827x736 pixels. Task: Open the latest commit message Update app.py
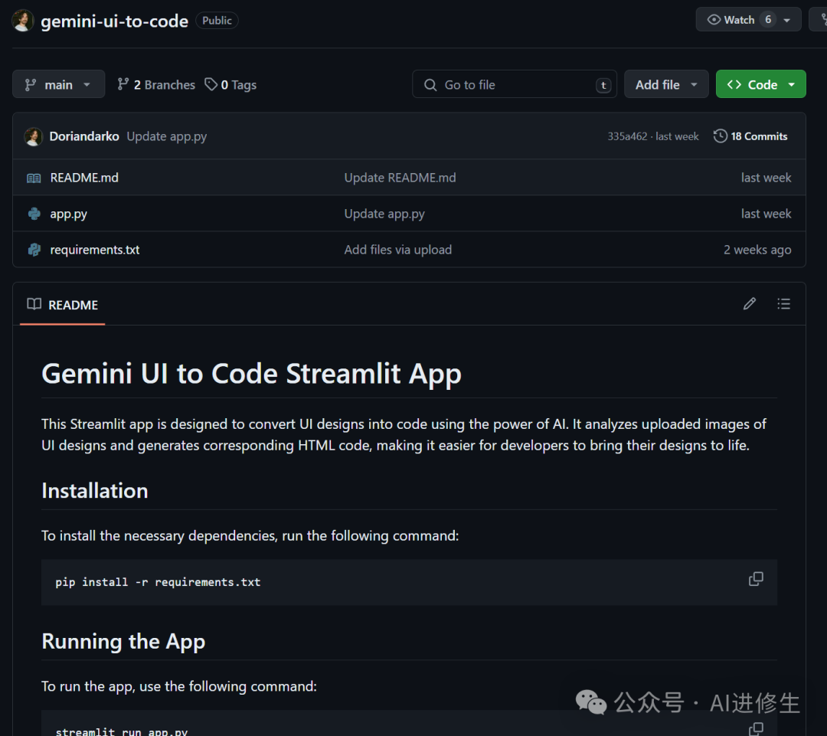[x=167, y=136]
